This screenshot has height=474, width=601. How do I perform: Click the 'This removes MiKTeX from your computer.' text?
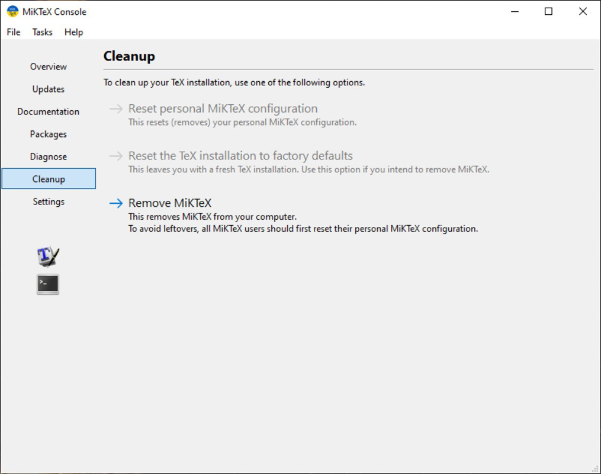pyautogui.click(x=213, y=217)
